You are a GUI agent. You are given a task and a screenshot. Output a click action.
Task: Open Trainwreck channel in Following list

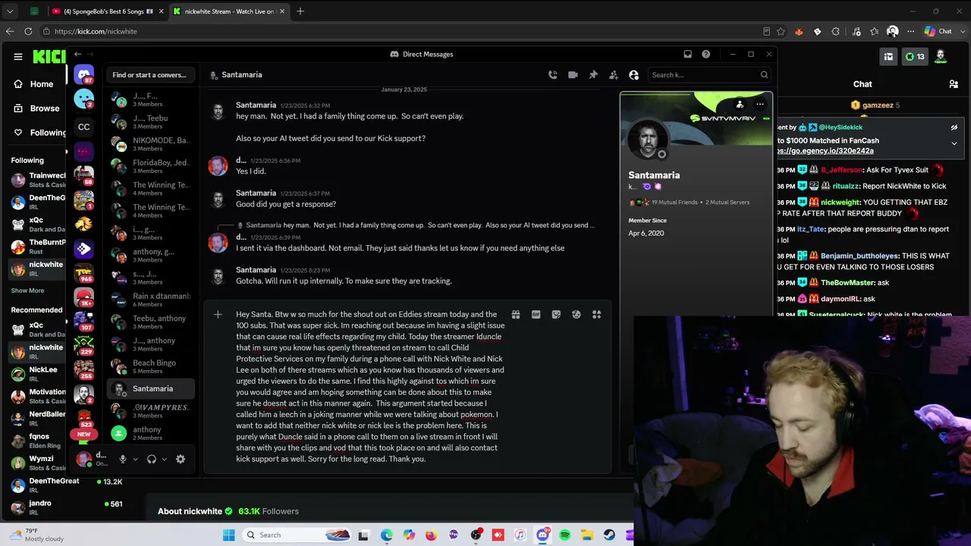tap(36, 180)
